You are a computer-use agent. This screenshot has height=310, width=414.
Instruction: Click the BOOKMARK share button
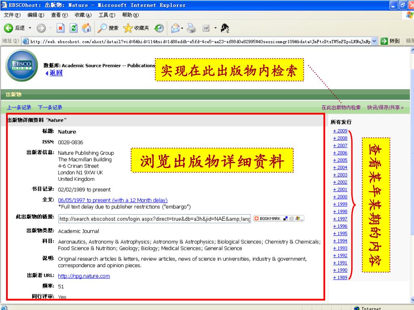(279, 218)
